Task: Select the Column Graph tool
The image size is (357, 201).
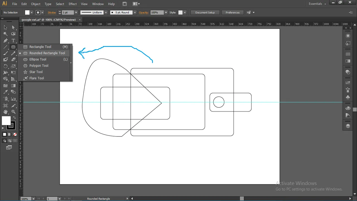Action: pos(13,99)
